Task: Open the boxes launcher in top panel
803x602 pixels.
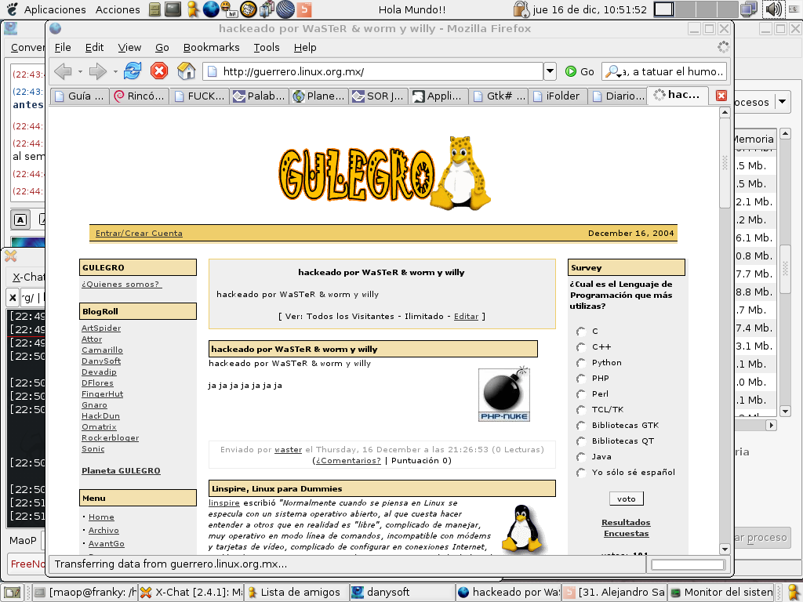Action: tap(267, 9)
